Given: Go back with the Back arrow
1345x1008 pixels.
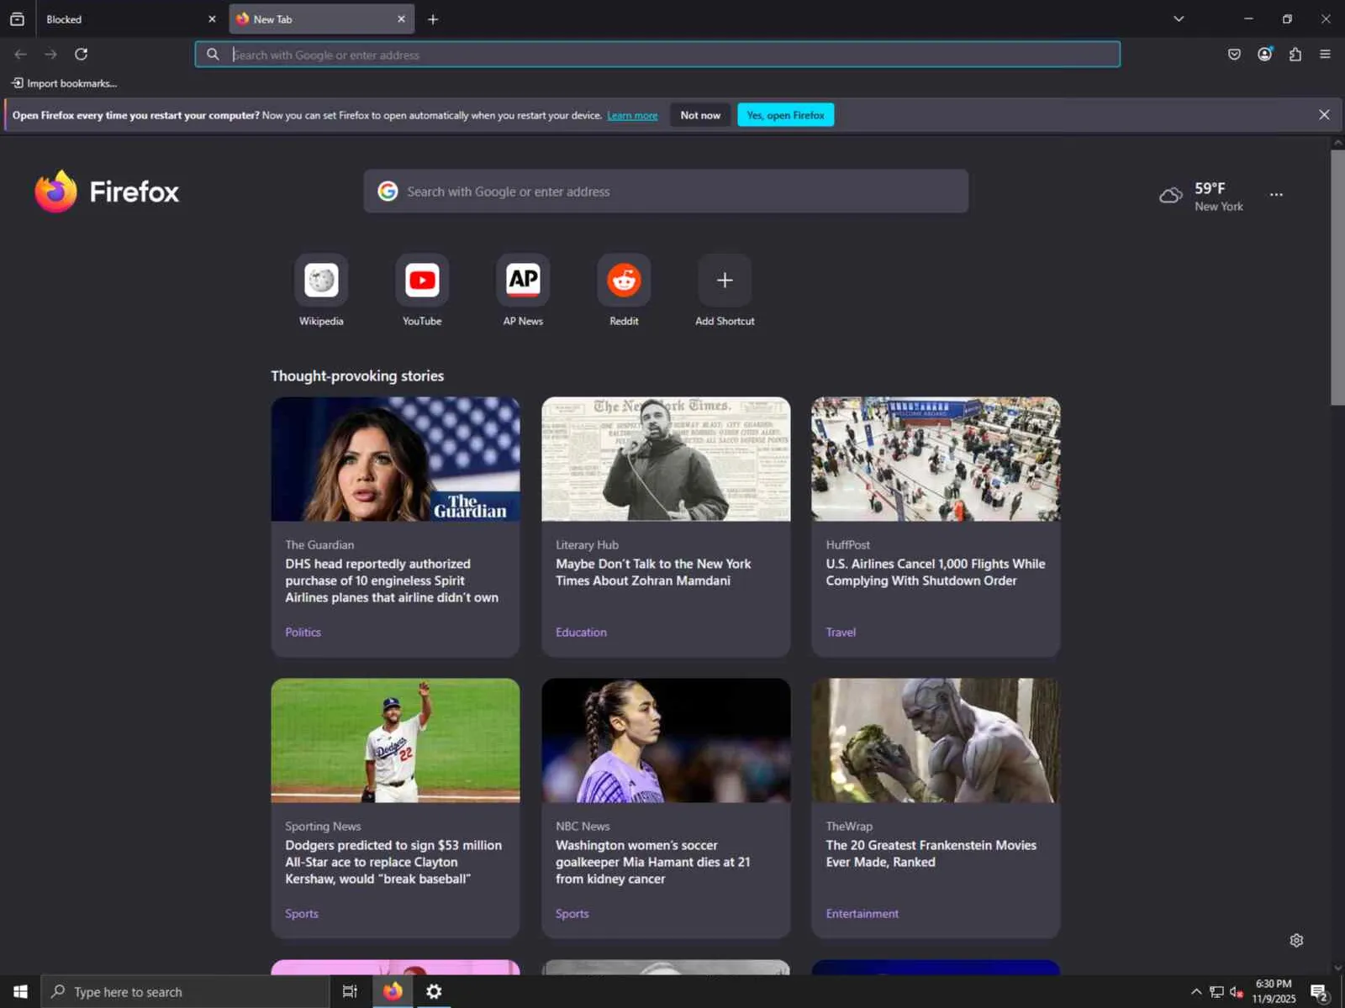Looking at the screenshot, I should [x=21, y=55].
